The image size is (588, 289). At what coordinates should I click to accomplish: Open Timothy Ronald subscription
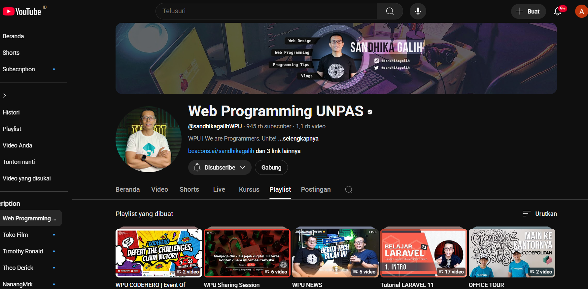point(23,251)
